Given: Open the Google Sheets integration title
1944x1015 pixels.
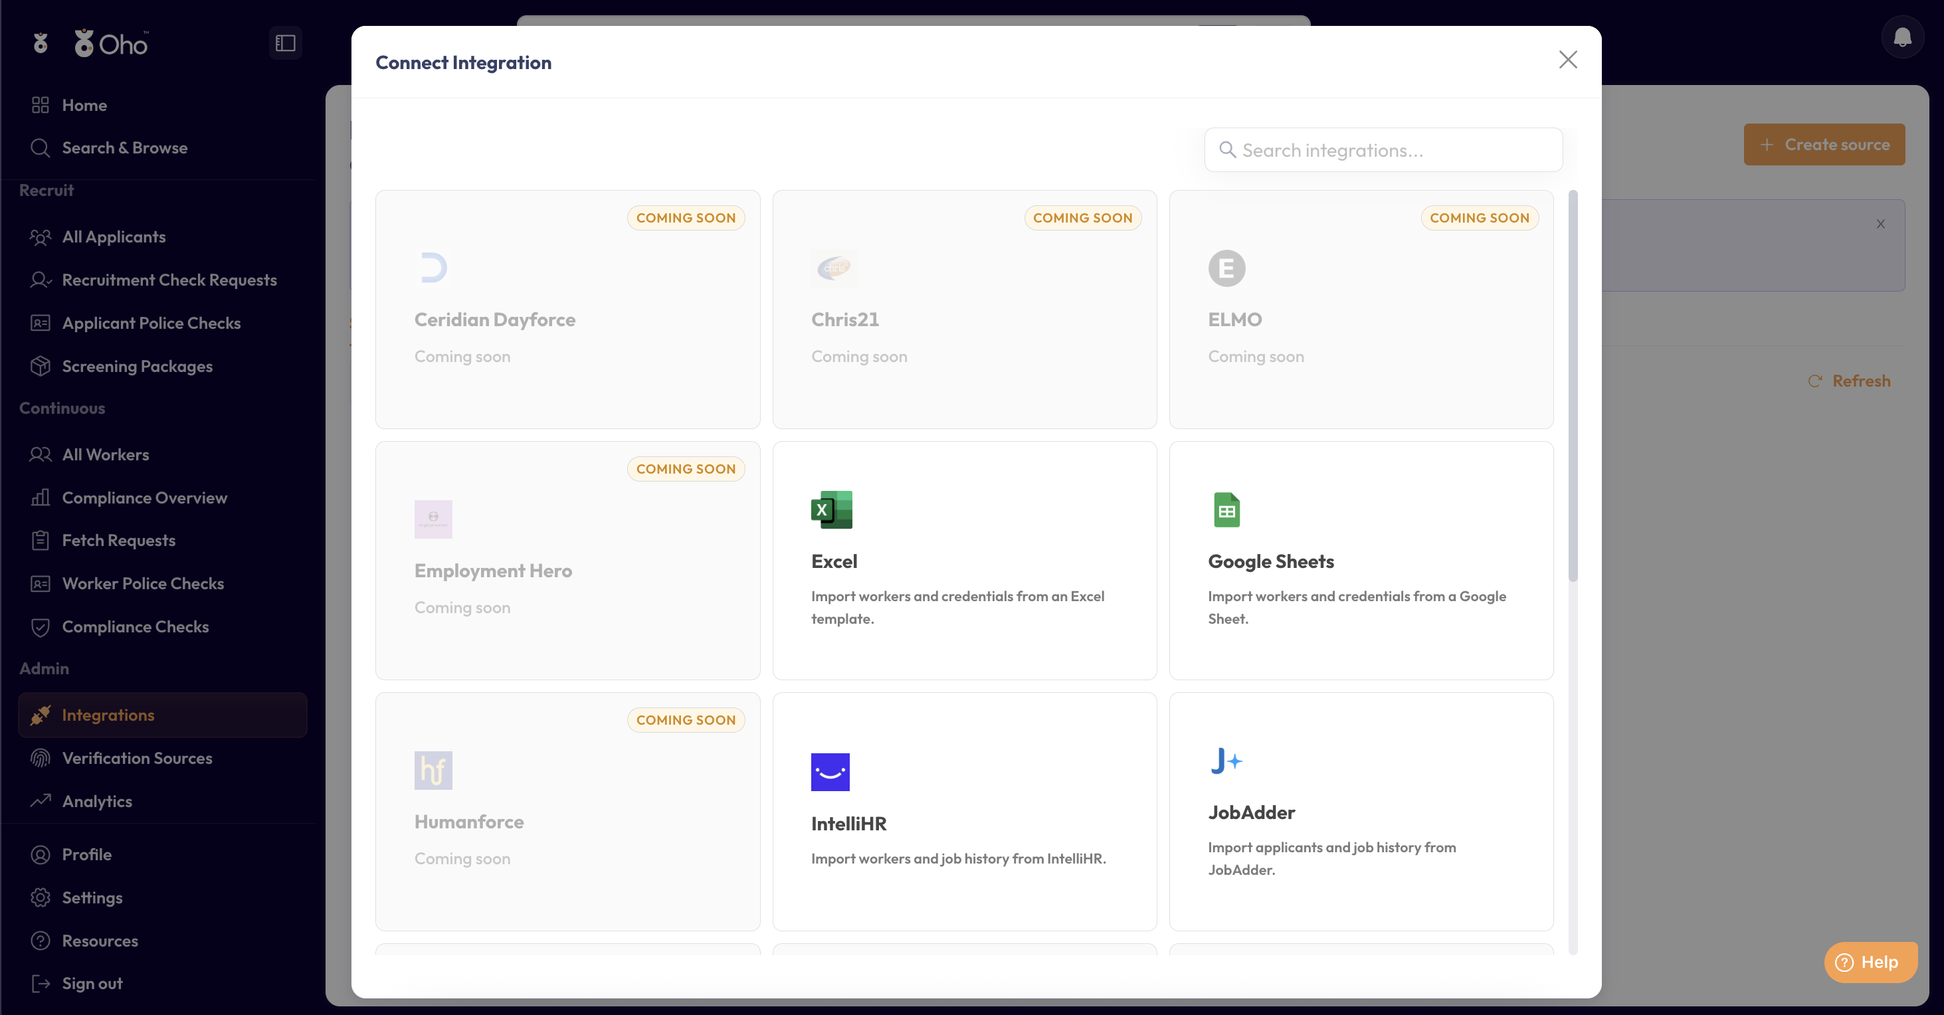Looking at the screenshot, I should [1271, 561].
